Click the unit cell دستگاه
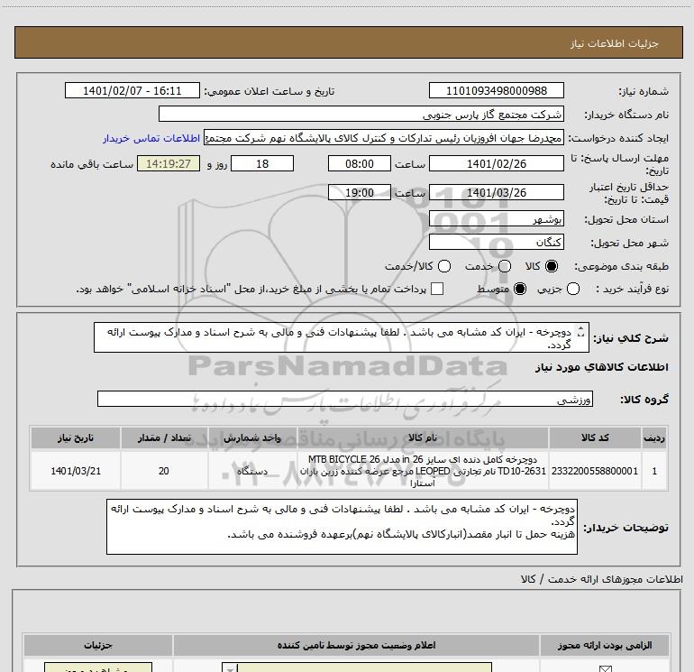 click(252, 471)
